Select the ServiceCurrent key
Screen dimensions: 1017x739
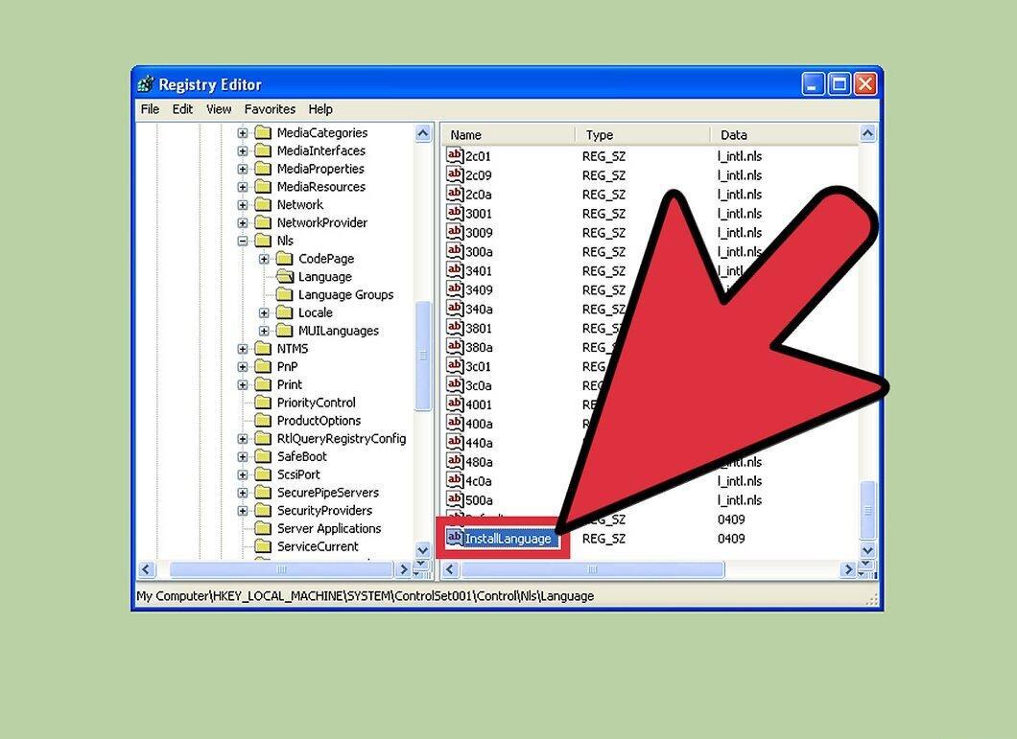pos(318,546)
